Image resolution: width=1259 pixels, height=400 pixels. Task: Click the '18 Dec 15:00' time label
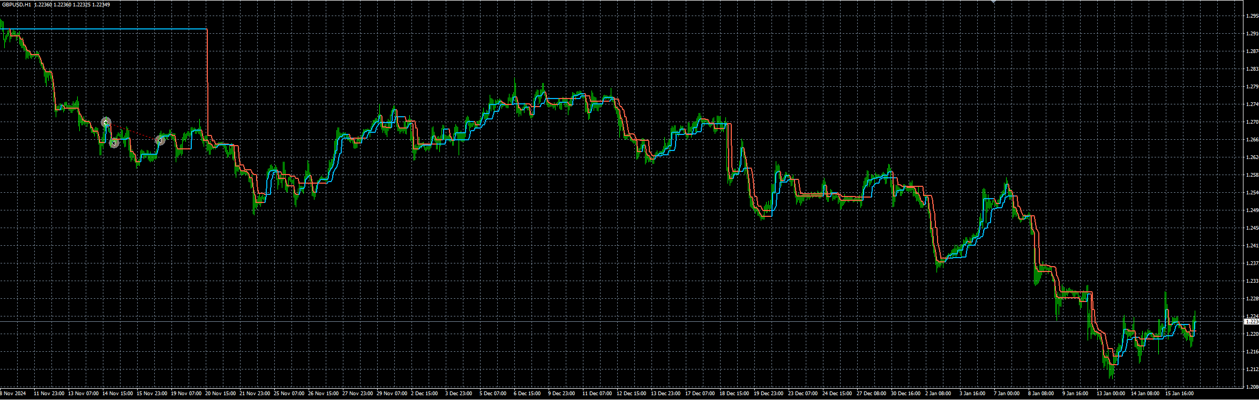coord(735,394)
